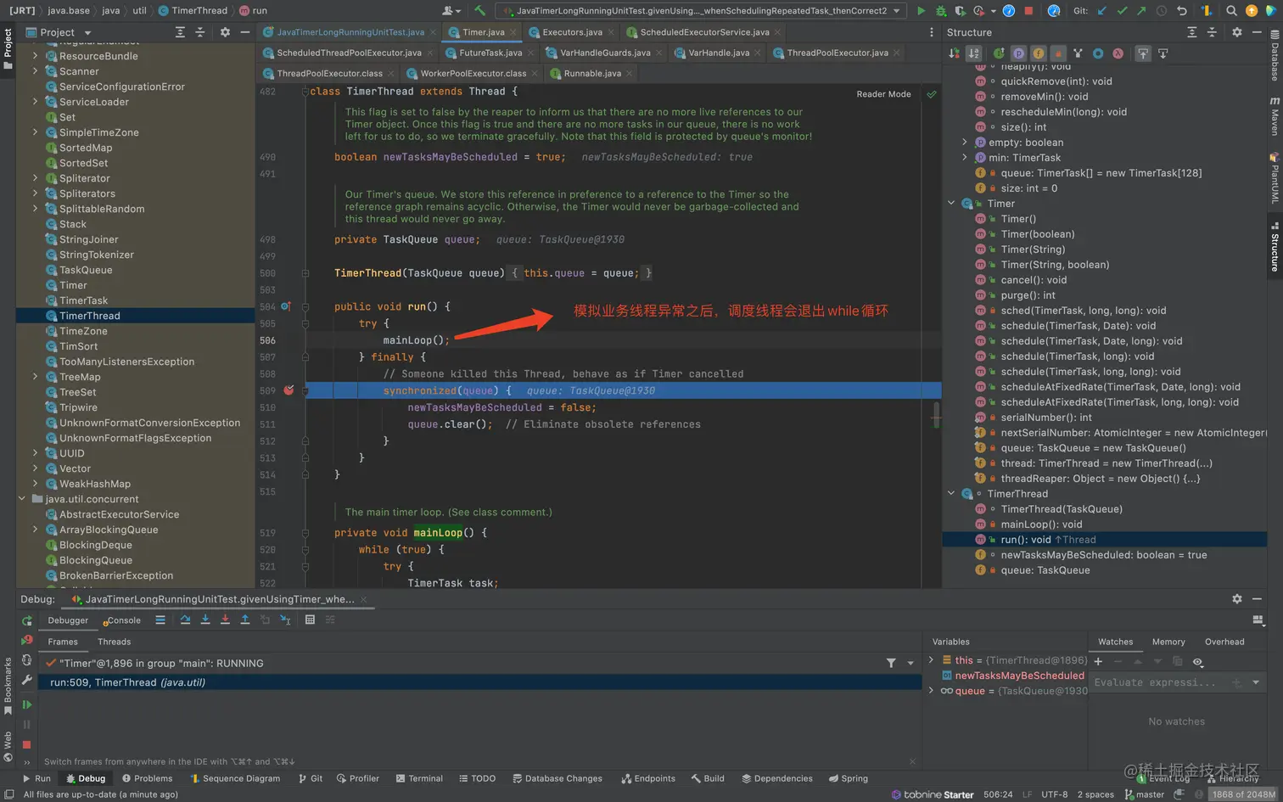Run the current configuration with green play button

(921, 11)
